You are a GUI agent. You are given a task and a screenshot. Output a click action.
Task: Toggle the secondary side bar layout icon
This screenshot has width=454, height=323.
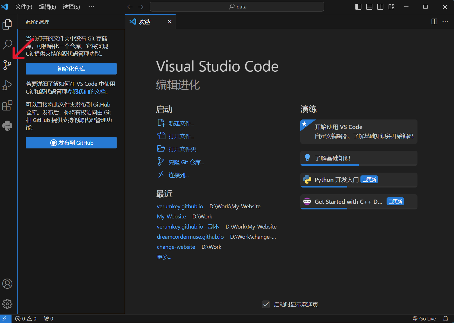point(380,7)
